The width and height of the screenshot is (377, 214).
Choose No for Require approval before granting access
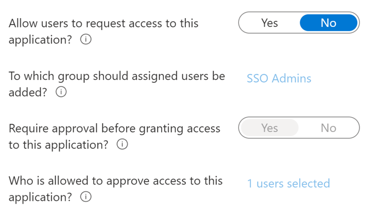point(328,128)
